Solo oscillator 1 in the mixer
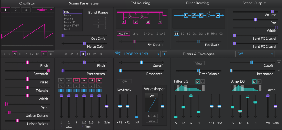This screenshot has height=130, width=282. (61, 86)
